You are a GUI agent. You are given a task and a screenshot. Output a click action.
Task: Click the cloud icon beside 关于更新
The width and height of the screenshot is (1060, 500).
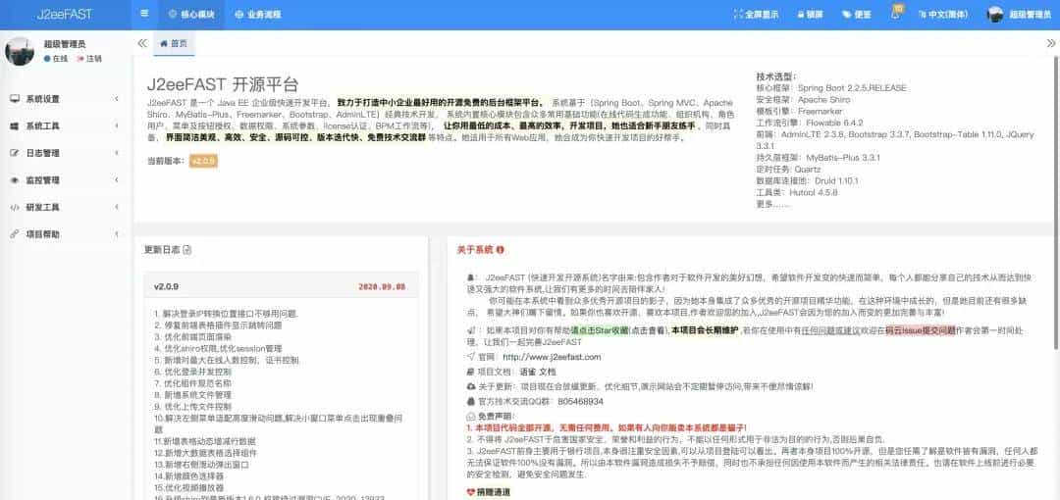471,386
